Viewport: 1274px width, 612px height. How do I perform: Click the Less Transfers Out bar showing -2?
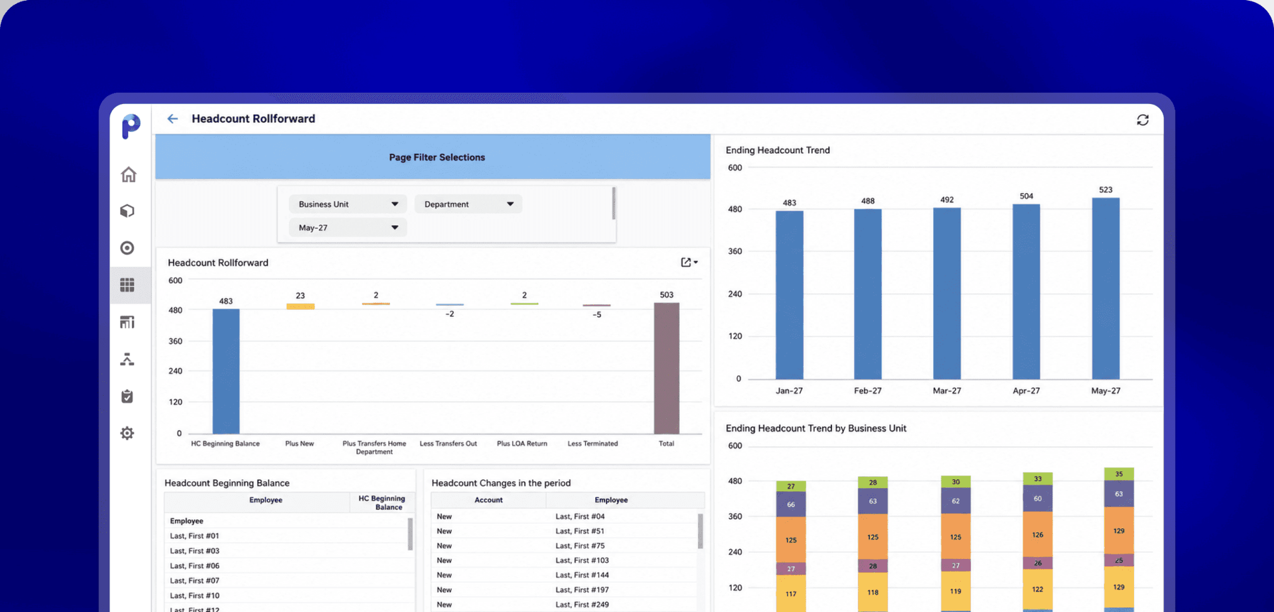(x=450, y=305)
